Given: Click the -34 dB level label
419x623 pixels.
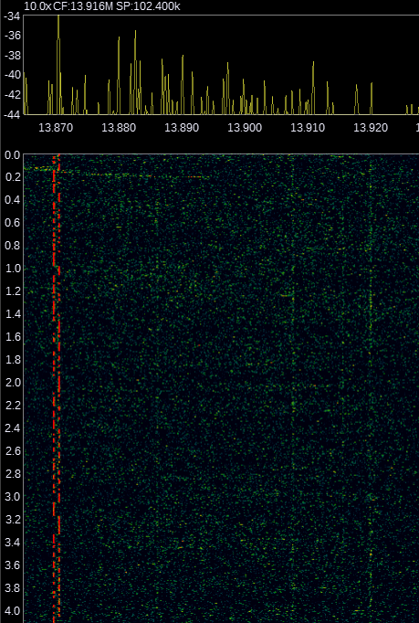Looking at the screenshot, I should pos(12,16).
